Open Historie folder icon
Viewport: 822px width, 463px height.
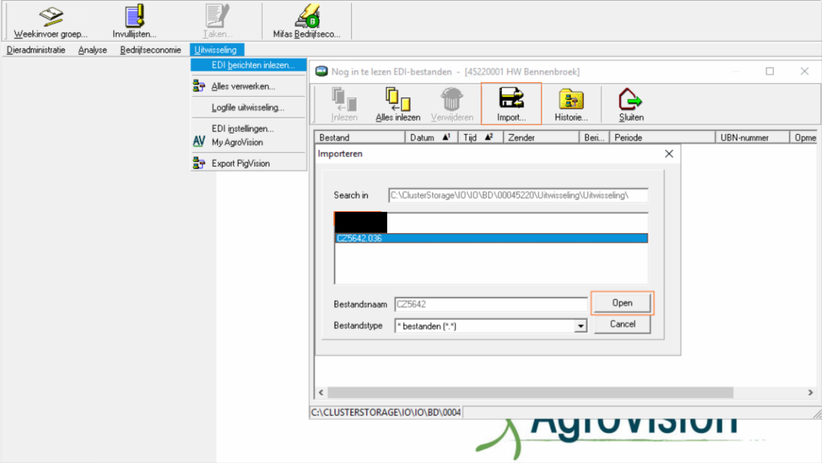point(571,99)
